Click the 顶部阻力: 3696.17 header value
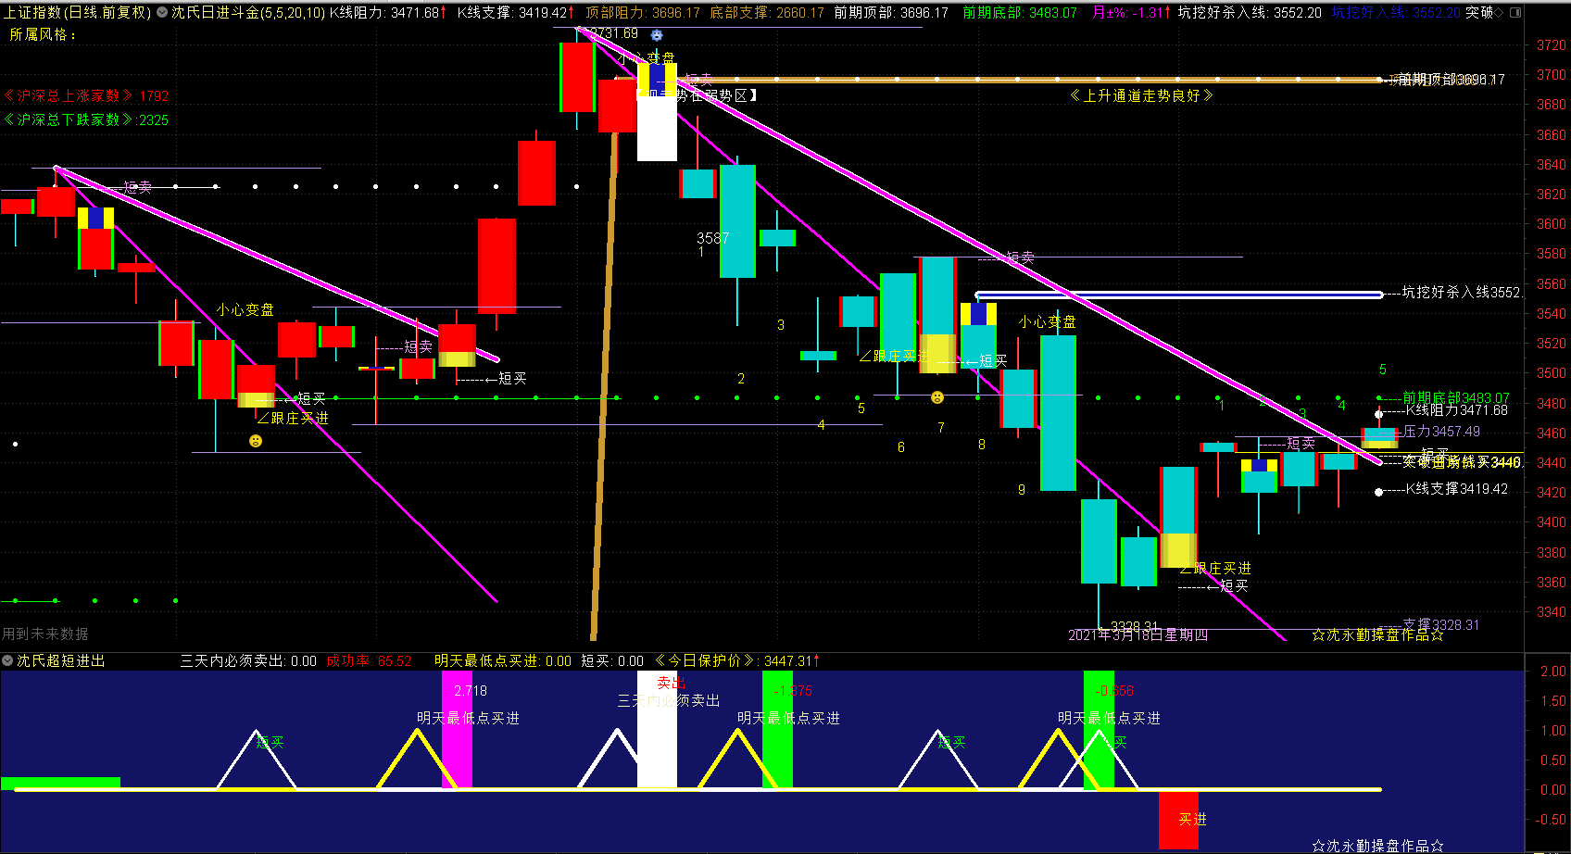The width and height of the screenshot is (1571, 854). pos(643,12)
